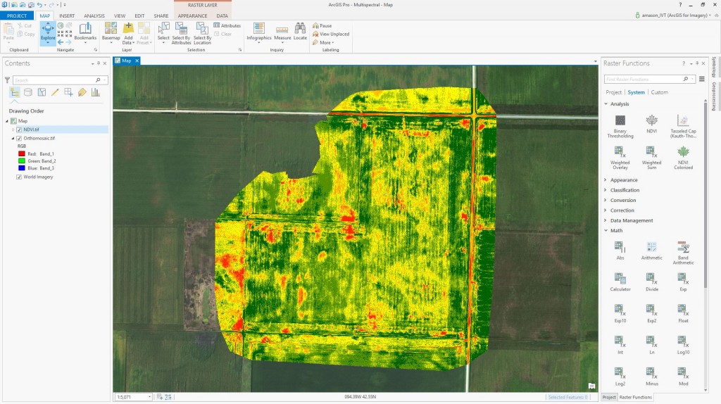Click the Green Band_2 color swatch
This screenshot has height=404, width=721.
tap(22, 161)
